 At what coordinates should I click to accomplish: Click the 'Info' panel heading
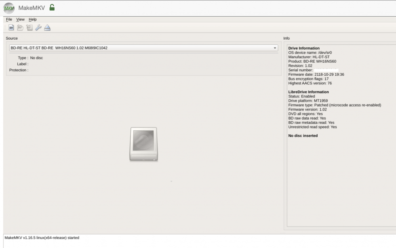[286, 38]
